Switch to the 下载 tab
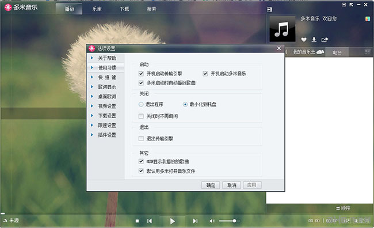The image size is (374, 228). point(124,9)
